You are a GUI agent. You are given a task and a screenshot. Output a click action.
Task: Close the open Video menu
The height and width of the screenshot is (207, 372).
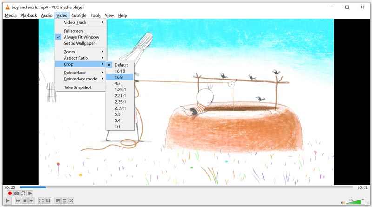click(62, 15)
